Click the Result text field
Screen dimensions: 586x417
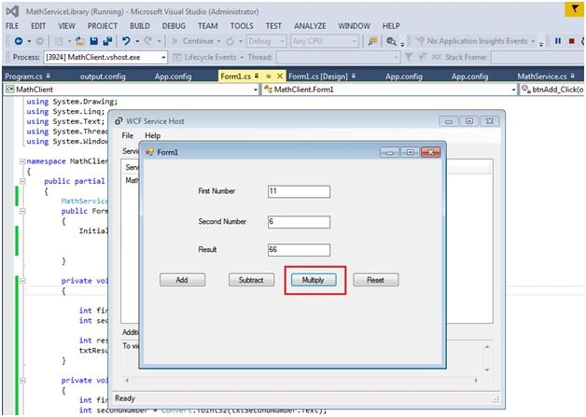point(299,250)
